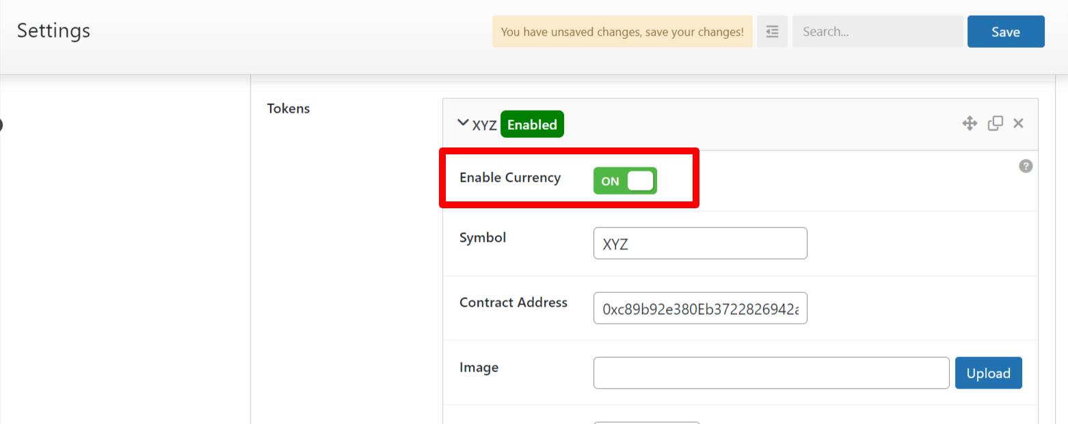Click the green Enabled badge next to XYZ
Screen dimensions: 1068x424
tap(532, 124)
